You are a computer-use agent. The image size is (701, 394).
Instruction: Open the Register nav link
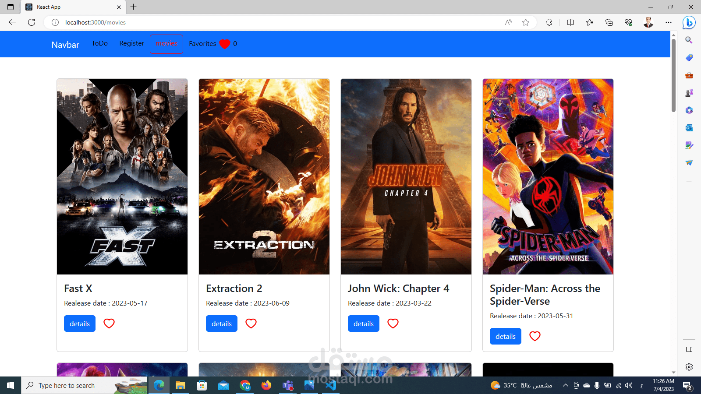pyautogui.click(x=132, y=43)
